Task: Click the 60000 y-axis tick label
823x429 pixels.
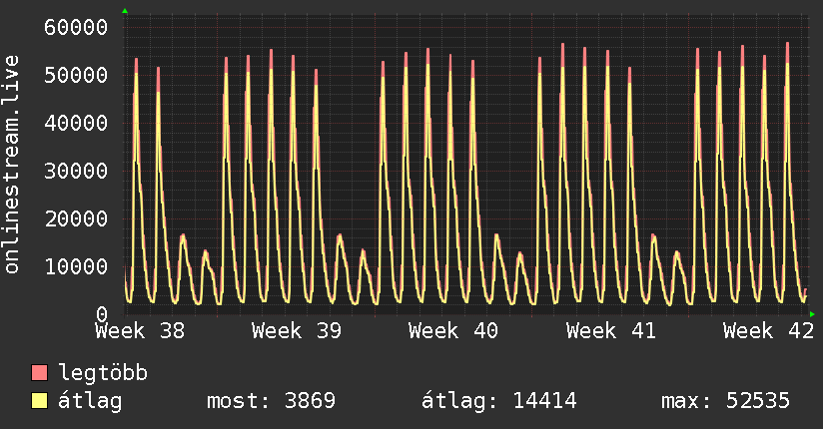Action: click(76, 27)
